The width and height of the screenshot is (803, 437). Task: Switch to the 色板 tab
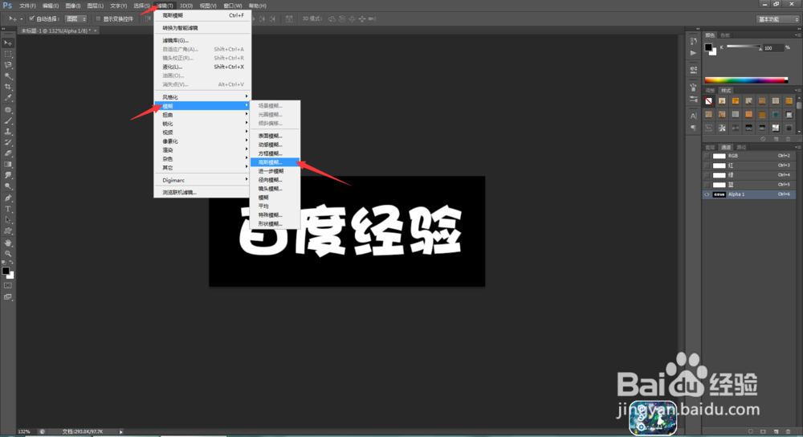[724, 35]
